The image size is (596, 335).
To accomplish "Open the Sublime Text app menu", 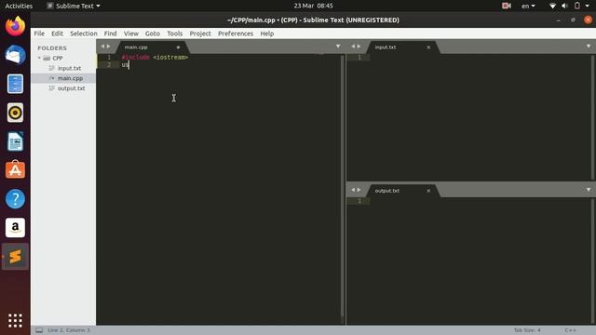I will (74, 6).
